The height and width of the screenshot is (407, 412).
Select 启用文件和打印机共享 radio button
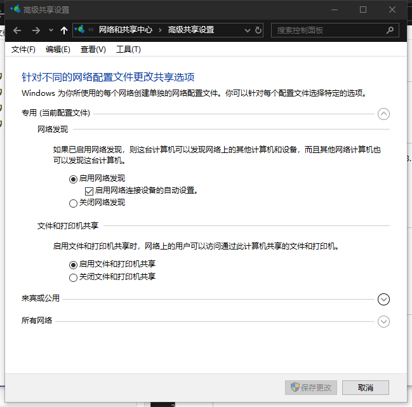tap(73, 265)
